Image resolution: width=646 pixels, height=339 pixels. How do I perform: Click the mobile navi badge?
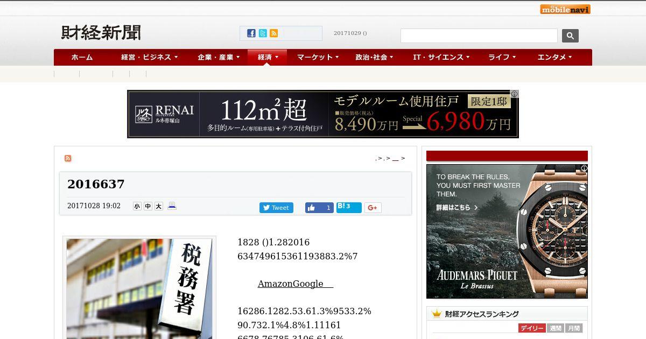[565, 9]
